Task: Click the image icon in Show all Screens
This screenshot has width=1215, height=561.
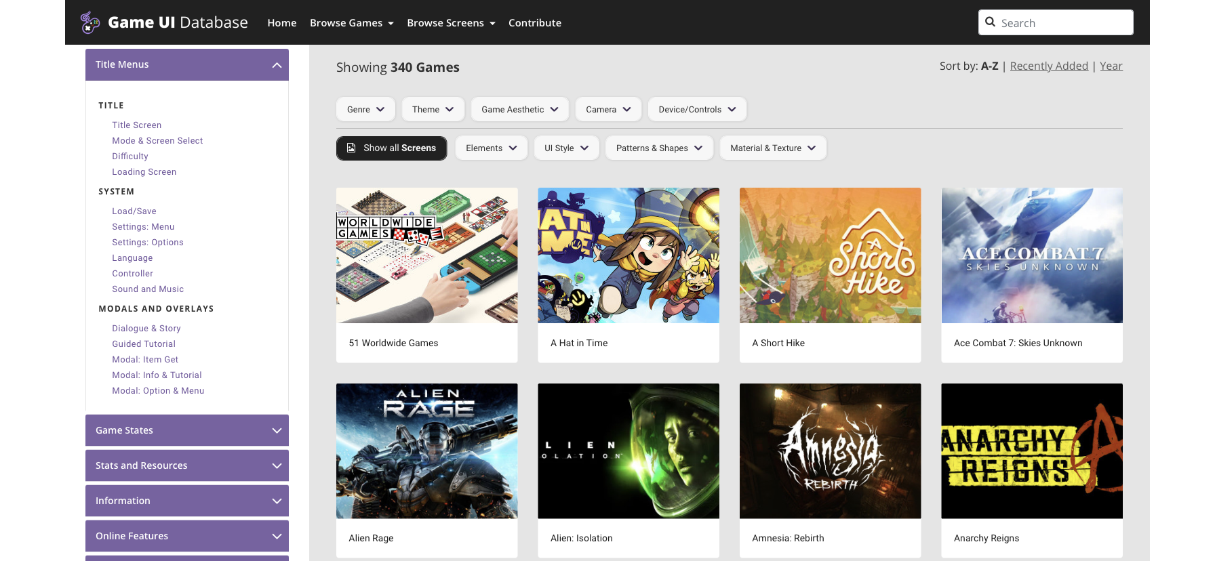Action: click(351, 148)
